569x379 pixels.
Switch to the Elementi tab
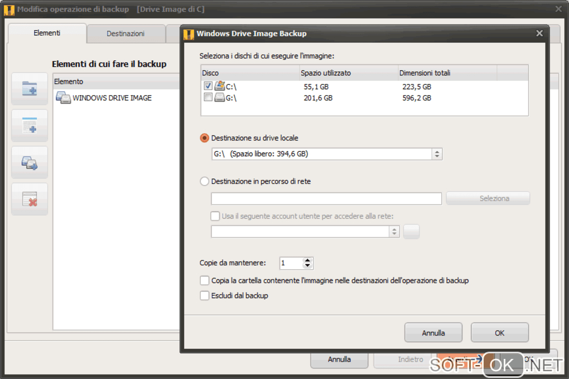47,33
